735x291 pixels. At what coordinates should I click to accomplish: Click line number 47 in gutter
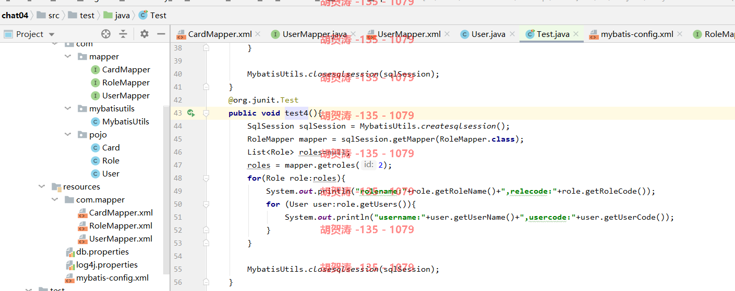pyautogui.click(x=177, y=165)
